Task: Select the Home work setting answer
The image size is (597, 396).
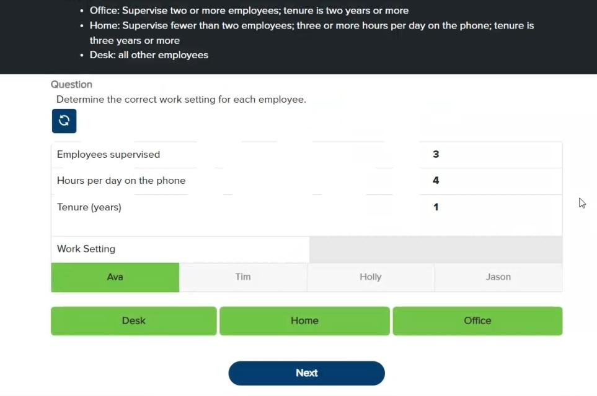Action: pos(304,321)
